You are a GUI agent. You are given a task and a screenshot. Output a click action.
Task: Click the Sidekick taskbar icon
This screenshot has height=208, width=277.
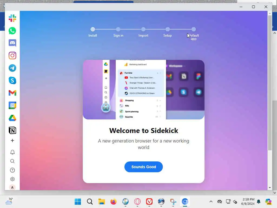[x=185, y=201]
